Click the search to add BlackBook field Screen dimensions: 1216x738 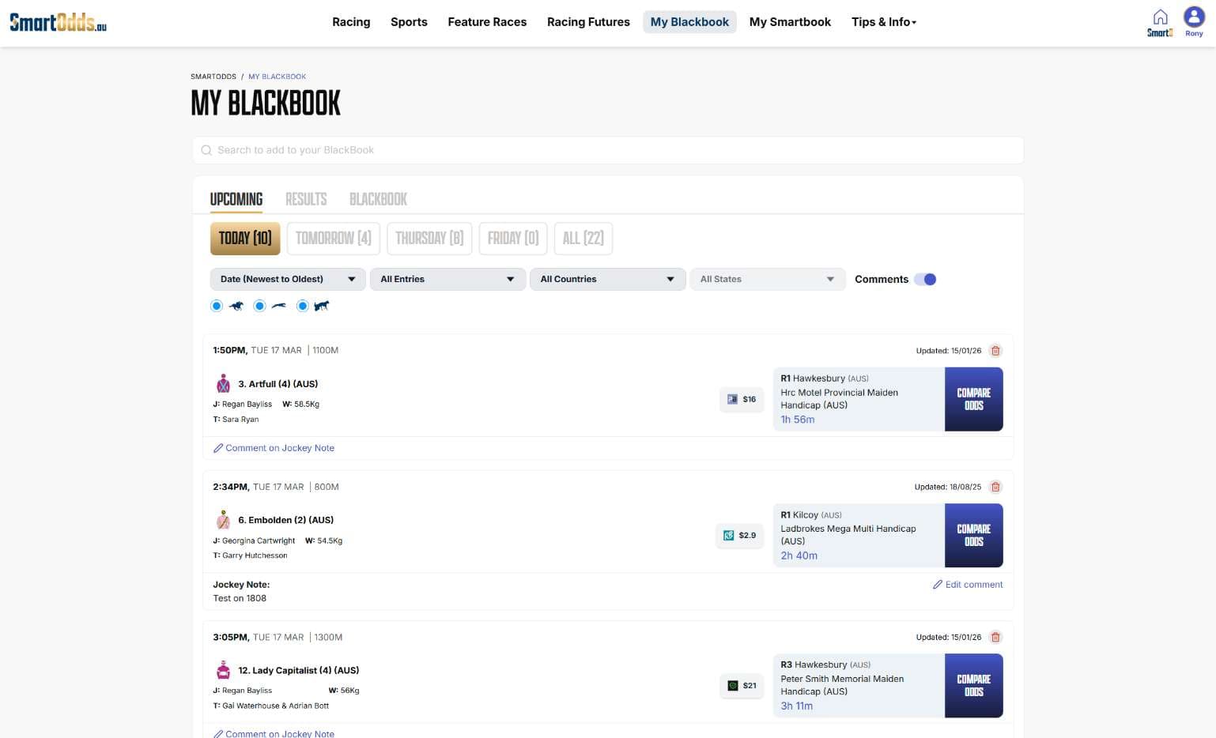(x=607, y=150)
